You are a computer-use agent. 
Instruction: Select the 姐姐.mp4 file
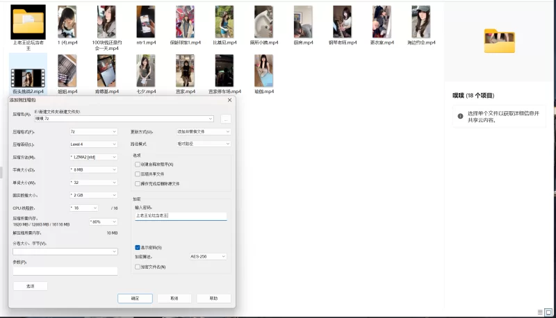[x=67, y=71]
